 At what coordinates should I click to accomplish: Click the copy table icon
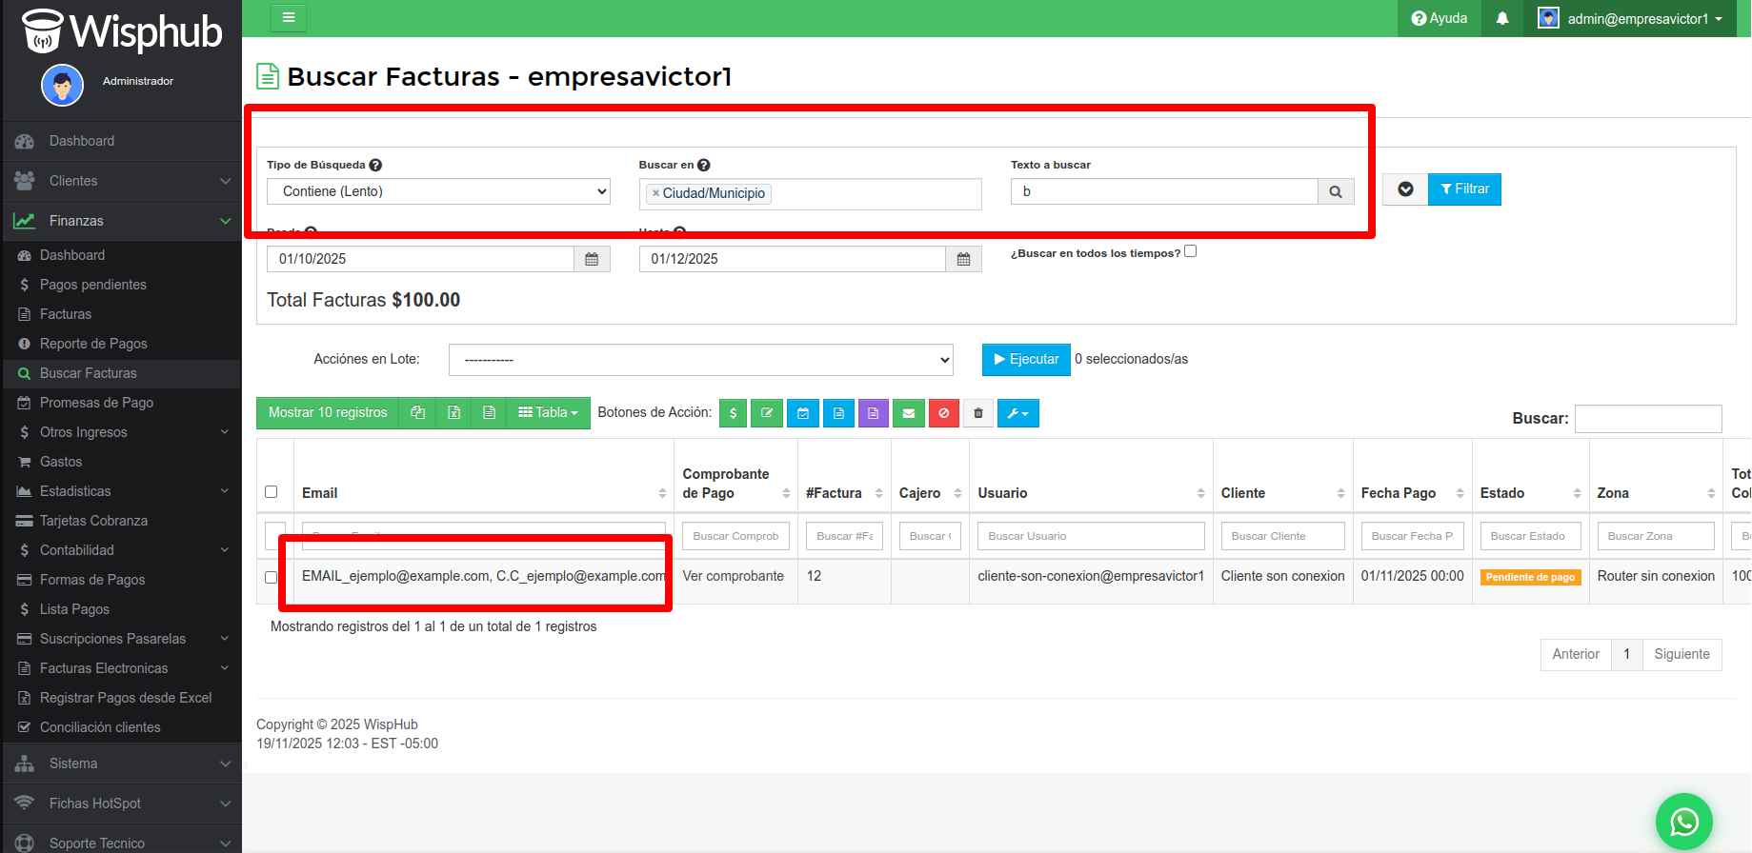(x=417, y=413)
